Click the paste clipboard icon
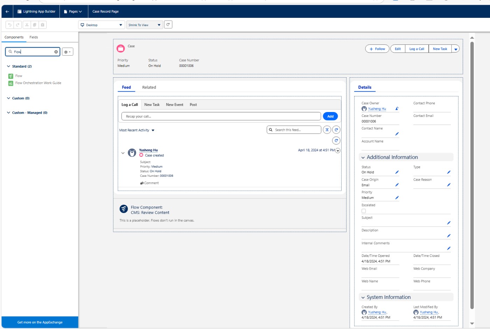The image size is (490, 329). (43, 25)
